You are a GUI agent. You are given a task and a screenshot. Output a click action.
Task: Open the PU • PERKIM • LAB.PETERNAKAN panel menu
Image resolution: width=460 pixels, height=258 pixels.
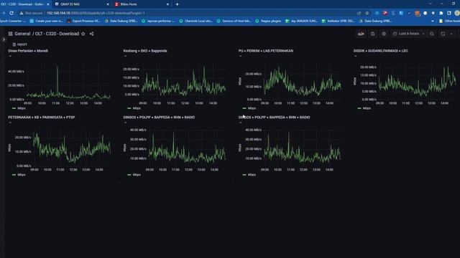point(240,56)
